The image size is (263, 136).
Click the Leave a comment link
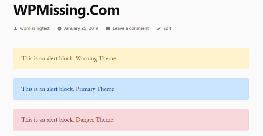[x=131, y=28]
